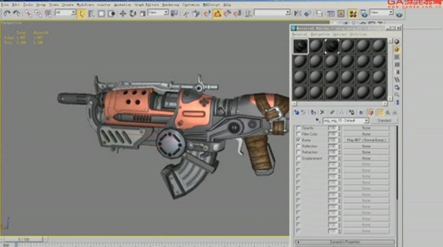
Task: Enable the Displacement map checkbox
Action: (x=298, y=158)
